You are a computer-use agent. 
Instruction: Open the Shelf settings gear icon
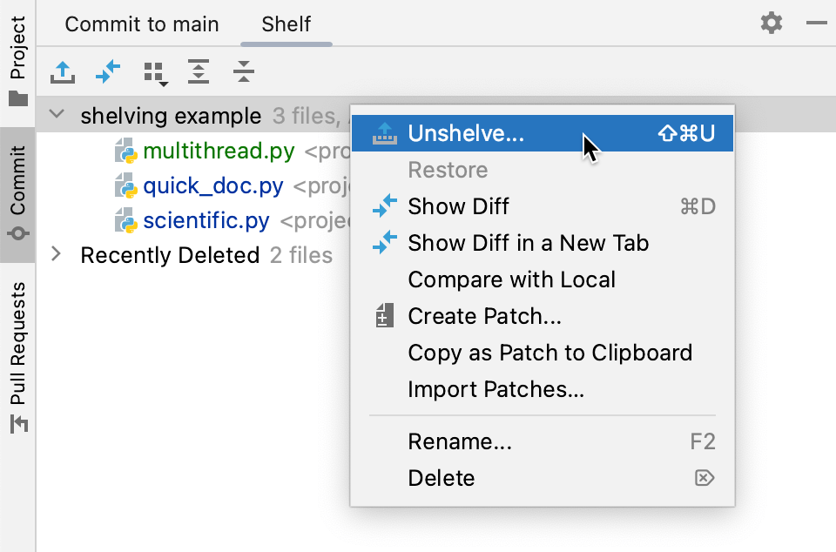point(770,24)
